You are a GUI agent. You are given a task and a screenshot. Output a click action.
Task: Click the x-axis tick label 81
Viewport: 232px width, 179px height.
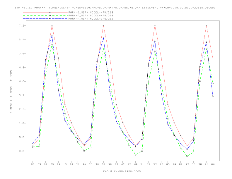point(207,164)
